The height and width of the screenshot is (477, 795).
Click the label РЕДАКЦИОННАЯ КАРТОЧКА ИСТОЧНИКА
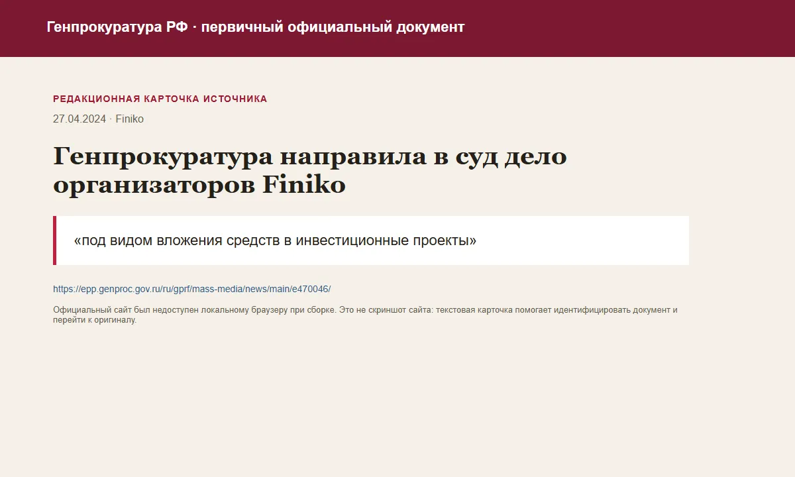(x=160, y=99)
